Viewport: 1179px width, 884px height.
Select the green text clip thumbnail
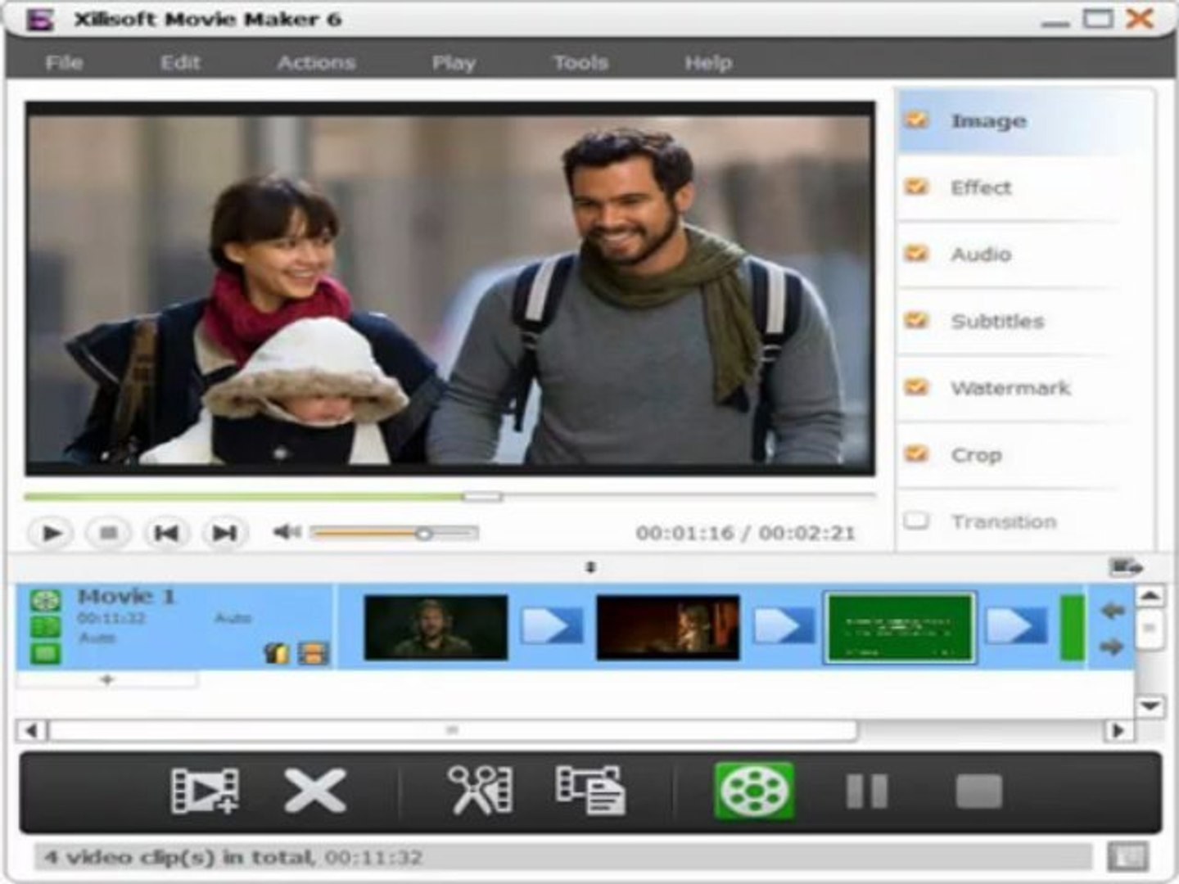(899, 628)
